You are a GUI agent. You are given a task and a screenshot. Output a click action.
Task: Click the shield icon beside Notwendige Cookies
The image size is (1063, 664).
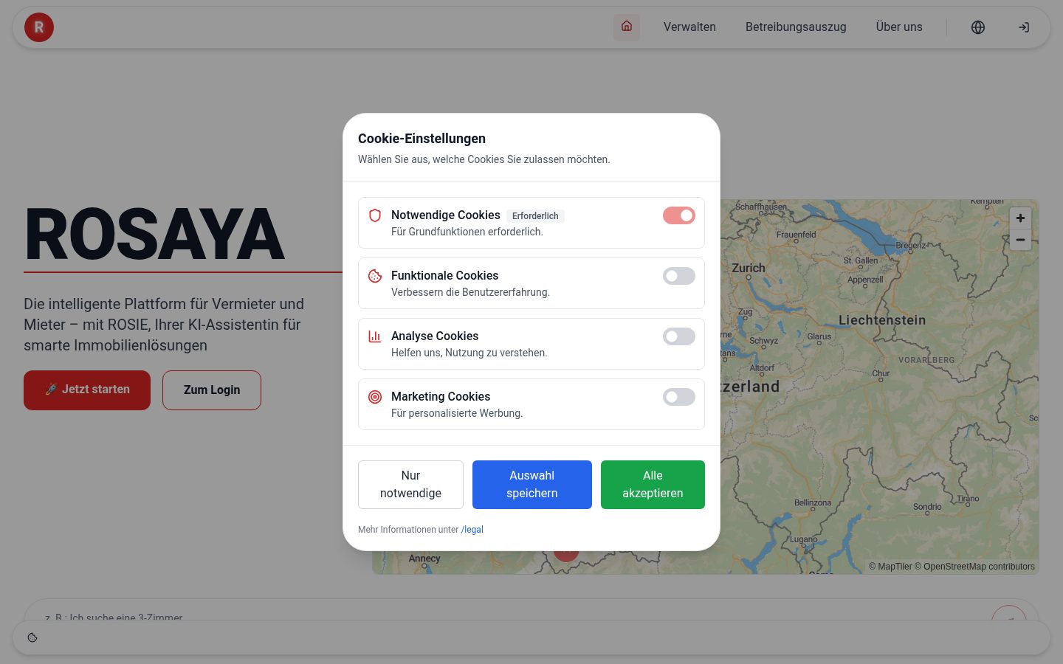tap(375, 215)
